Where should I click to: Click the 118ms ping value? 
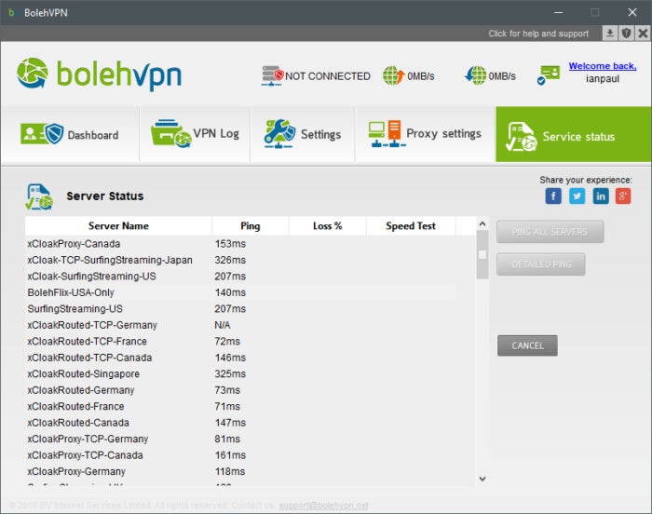pos(230,471)
